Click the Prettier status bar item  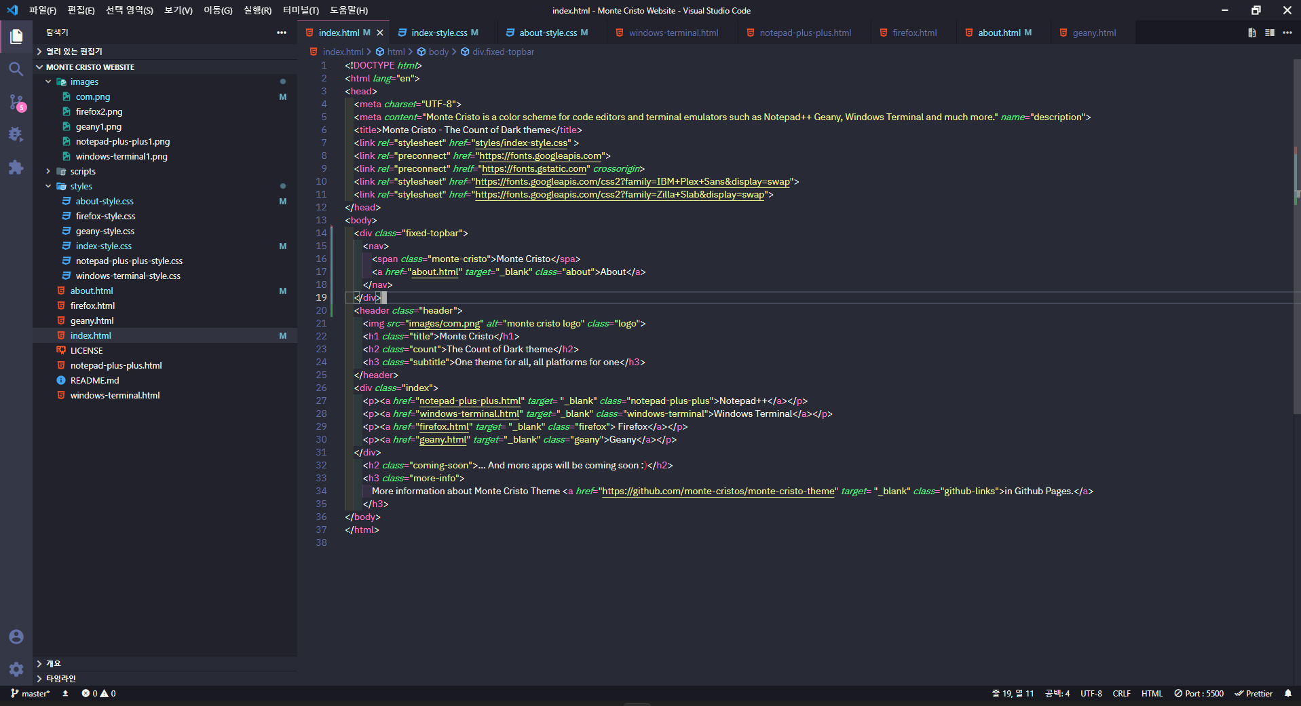1253,694
